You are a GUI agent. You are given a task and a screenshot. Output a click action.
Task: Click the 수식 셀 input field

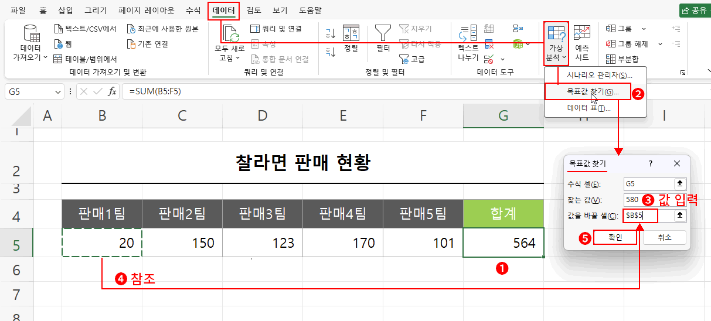pos(648,184)
